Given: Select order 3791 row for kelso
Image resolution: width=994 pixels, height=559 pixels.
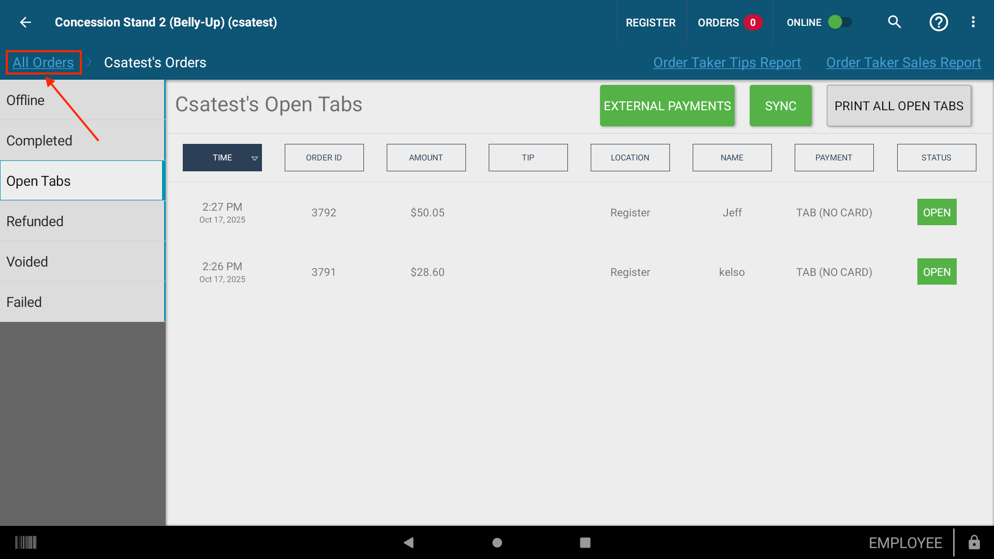Looking at the screenshot, I should (x=579, y=272).
